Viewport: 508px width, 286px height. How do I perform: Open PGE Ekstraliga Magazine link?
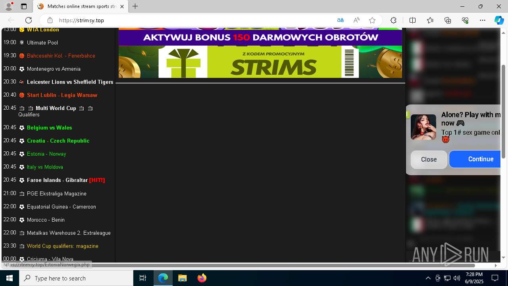pyautogui.click(x=57, y=193)
